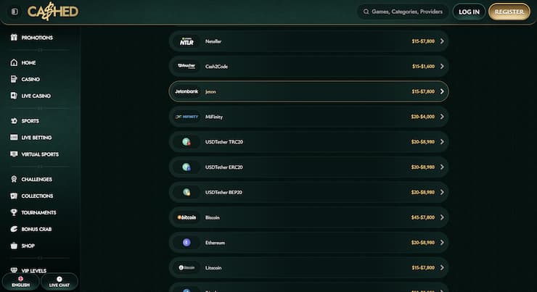Click the Collections icon

[x=14, y=196]
